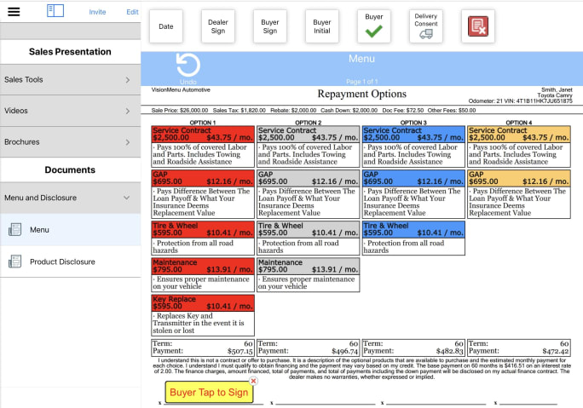Dismiss the Buyer Tap to Sign tag

point(253,381)
